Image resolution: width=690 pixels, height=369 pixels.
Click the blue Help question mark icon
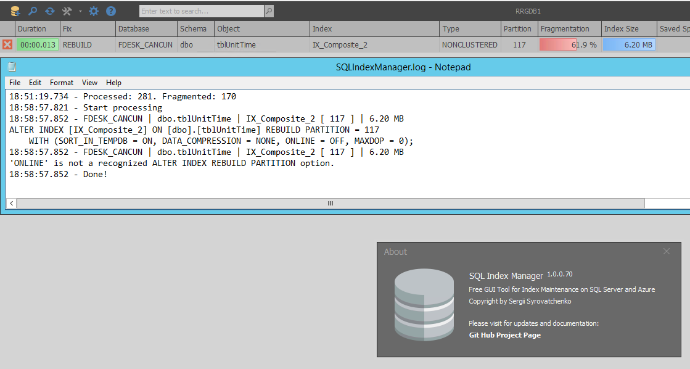click(x=111, y=10)
